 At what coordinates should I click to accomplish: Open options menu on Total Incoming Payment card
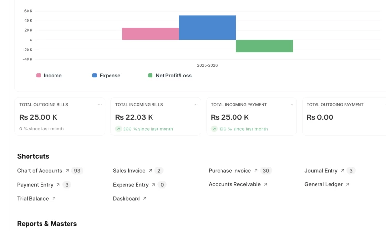pyautogui.click(x=291, y=104)
